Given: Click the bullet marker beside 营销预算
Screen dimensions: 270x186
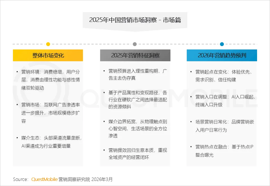Looking at the screenshot, I should pos(104,71).
